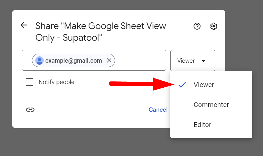Click the caret arrow in the Viewer dropdown
The image size is (263, 156).
203,61
